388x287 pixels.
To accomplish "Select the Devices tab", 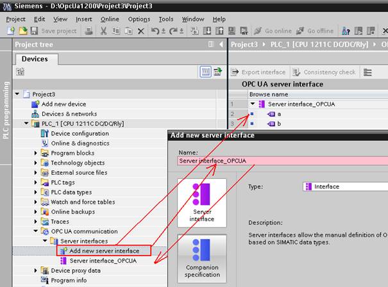I will click(x=35, y=59).
